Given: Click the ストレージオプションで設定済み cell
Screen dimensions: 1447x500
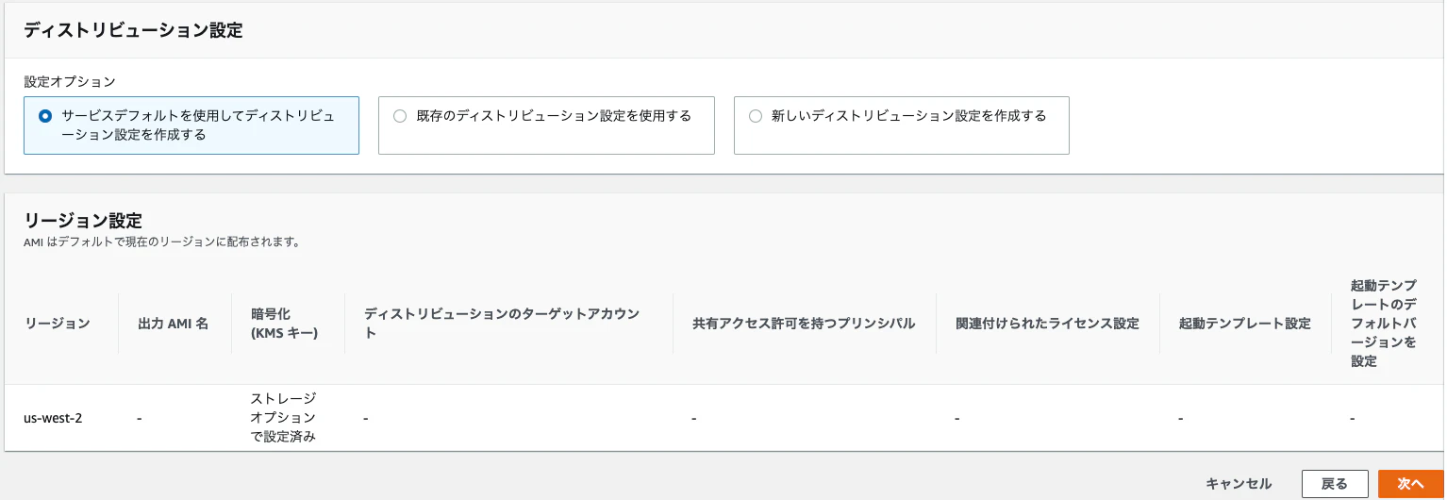Looking at the screenshot, I should [x=284, y=418].
